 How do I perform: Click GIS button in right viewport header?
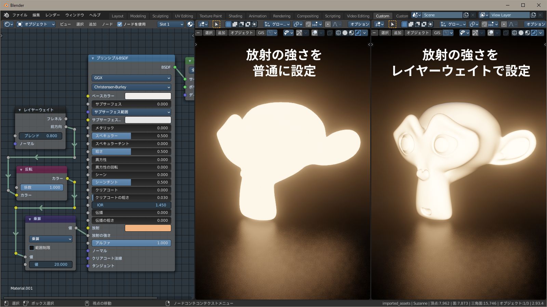coord(437,33)
